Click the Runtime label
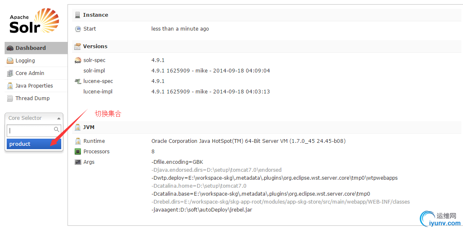The width and height of the screenshot is (463, 230). (x=94, y=141)
